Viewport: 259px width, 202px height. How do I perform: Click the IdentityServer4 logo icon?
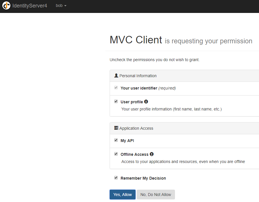coord(6,5)
